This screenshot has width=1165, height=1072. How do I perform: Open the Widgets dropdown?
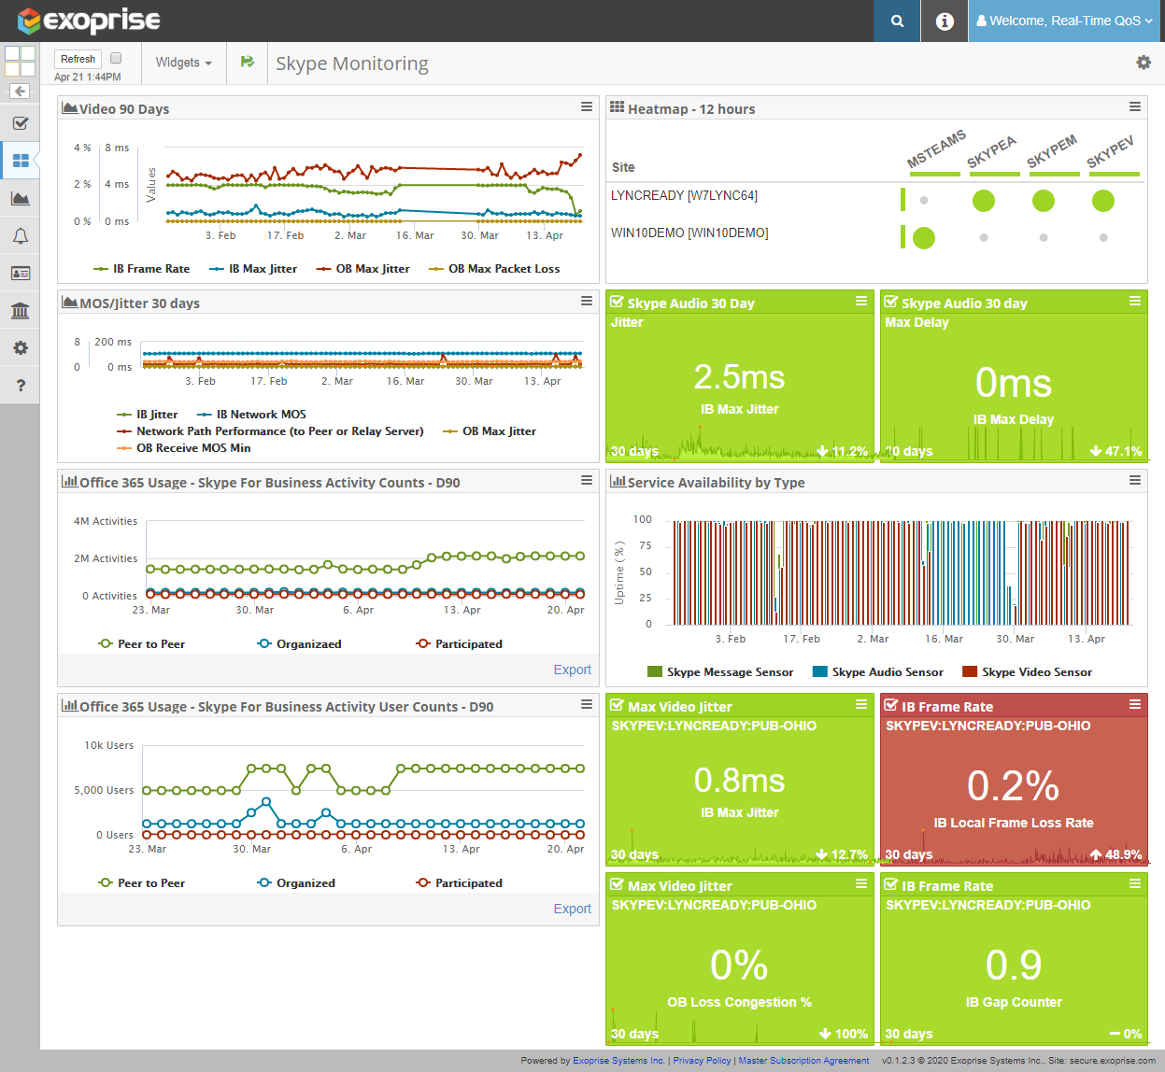[x=183, y=63]
